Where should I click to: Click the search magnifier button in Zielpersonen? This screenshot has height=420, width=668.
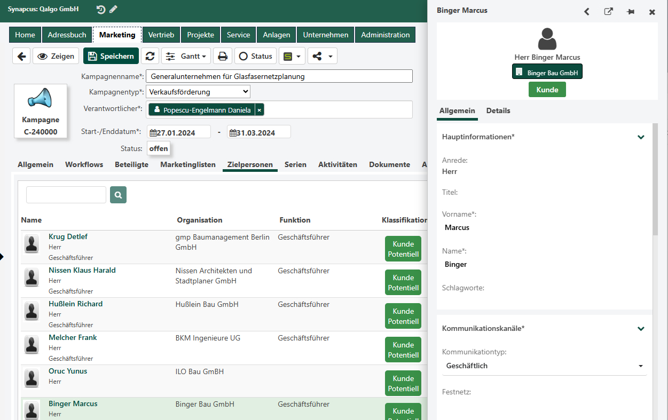point(118,195)
